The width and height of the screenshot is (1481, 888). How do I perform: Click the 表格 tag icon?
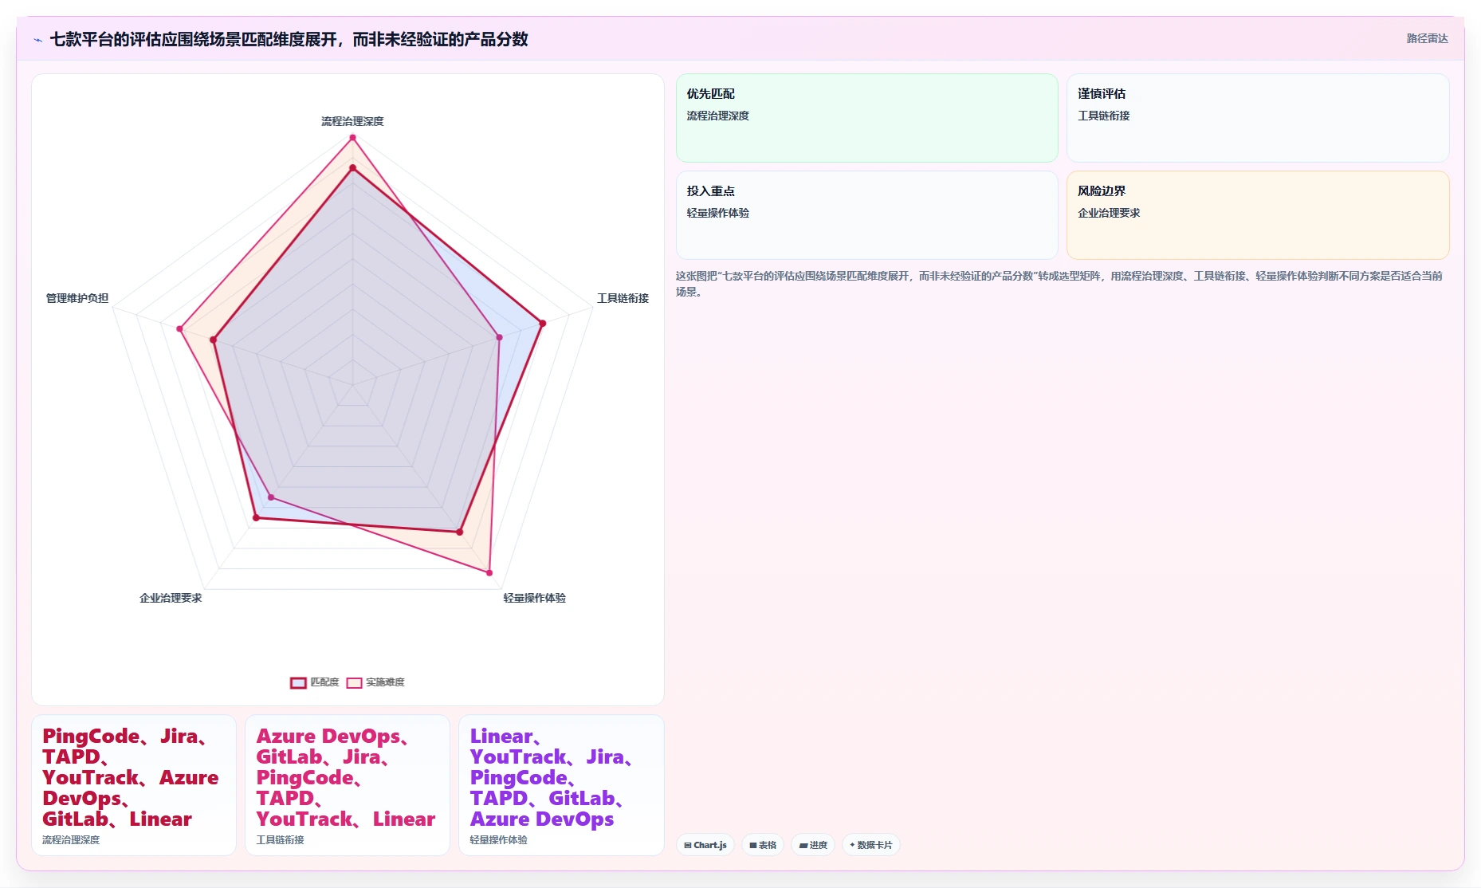click(x=753, y=845)
